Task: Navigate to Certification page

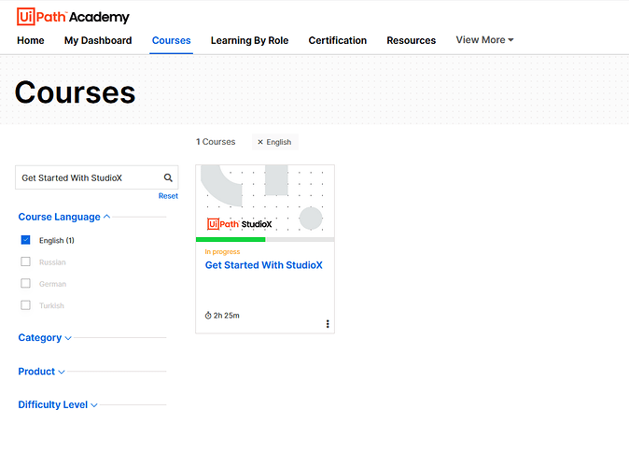Action: [338, 40]
